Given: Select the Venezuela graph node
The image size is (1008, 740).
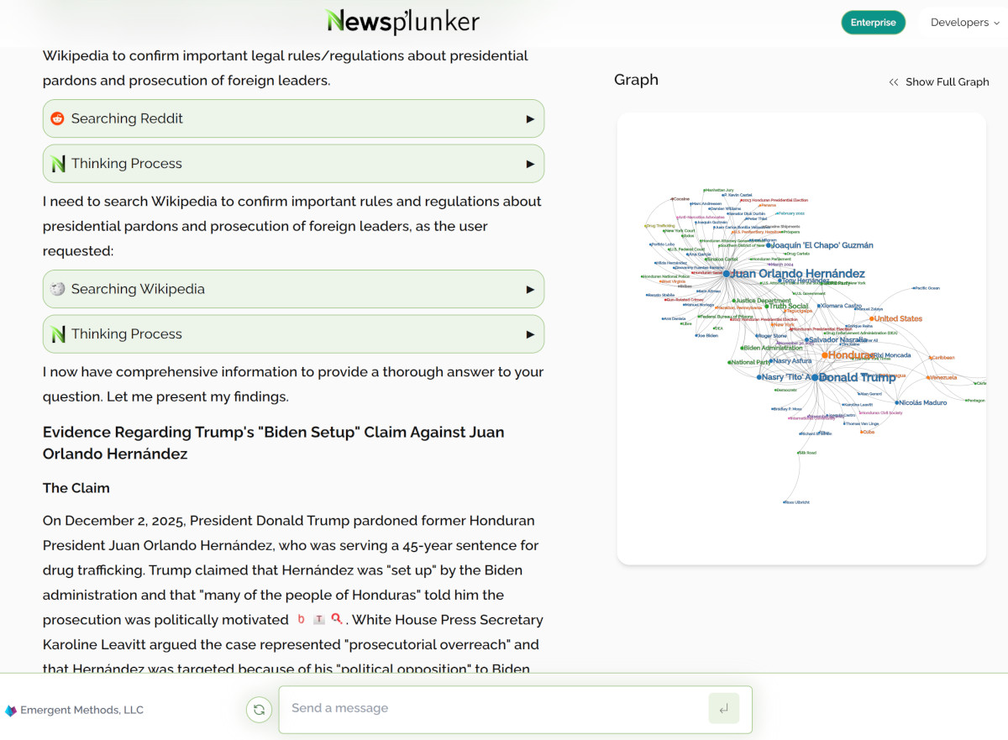Looking at the screenshot, I should [x=930, y=378].
